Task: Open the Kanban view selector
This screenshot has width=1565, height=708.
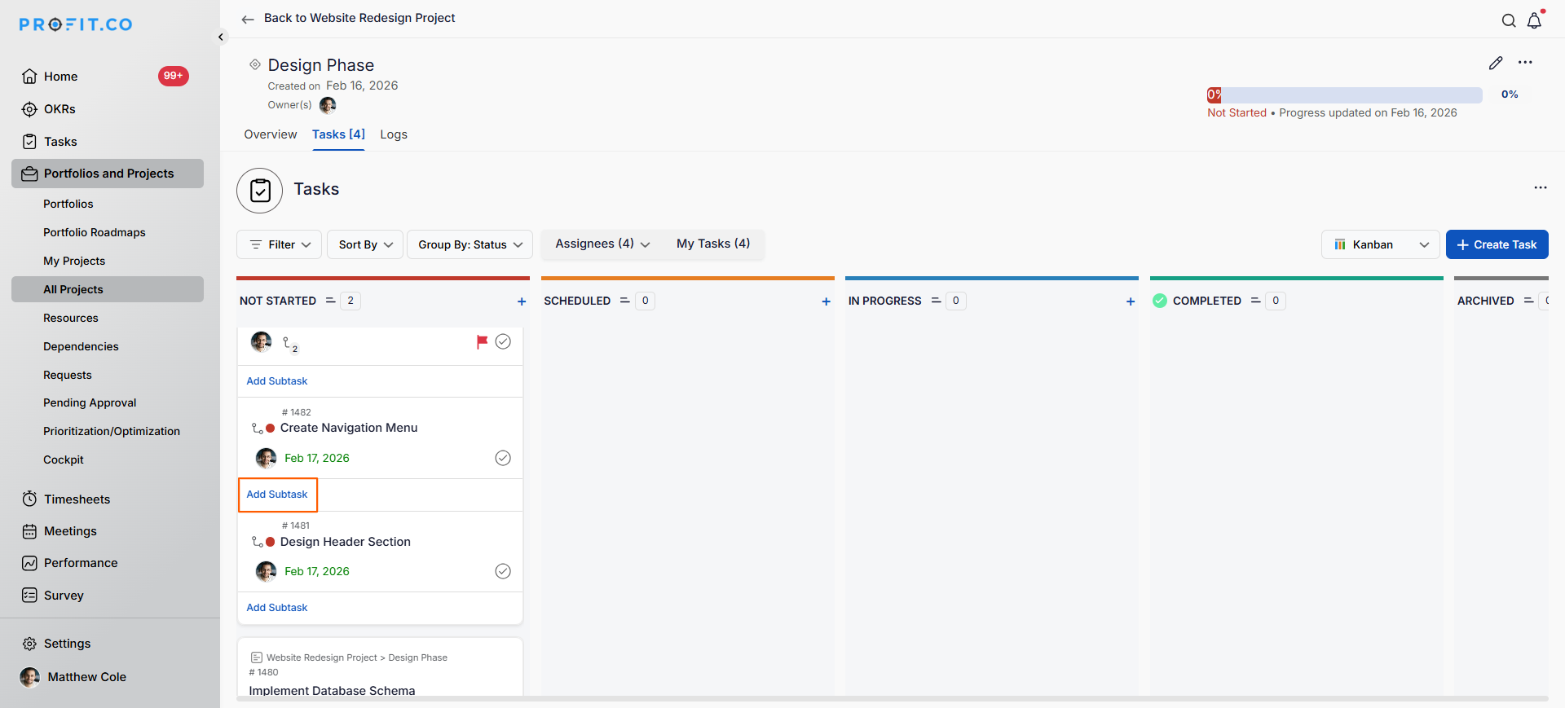Action: [x=1381, y=244]
